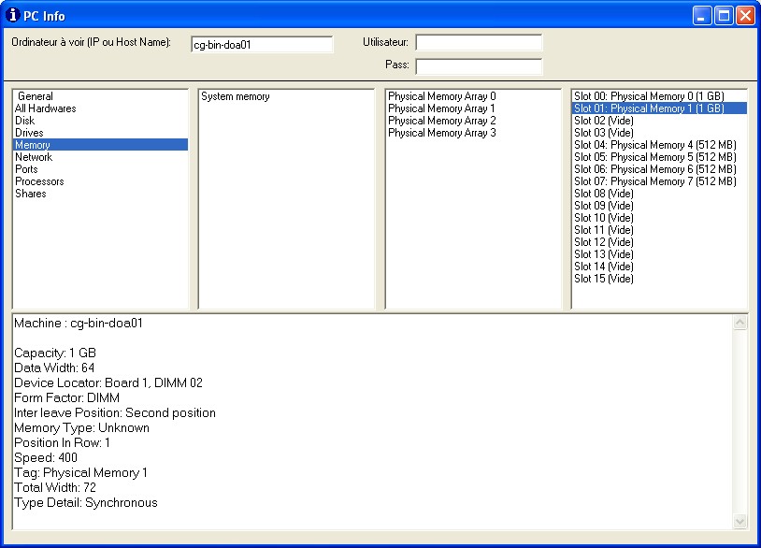Select the Network category
The width and height of the screenshot is (761, 548).
pos(34,157)
